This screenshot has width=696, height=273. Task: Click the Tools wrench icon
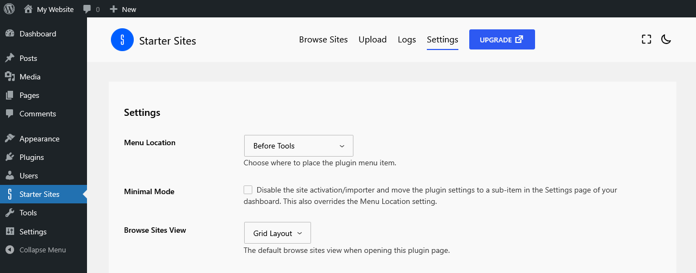(10, 213)
